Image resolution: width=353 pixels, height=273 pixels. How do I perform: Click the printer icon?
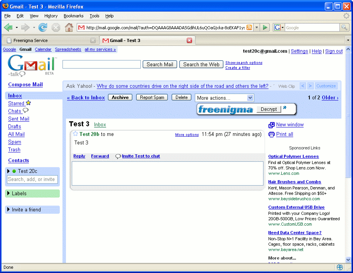272,134
